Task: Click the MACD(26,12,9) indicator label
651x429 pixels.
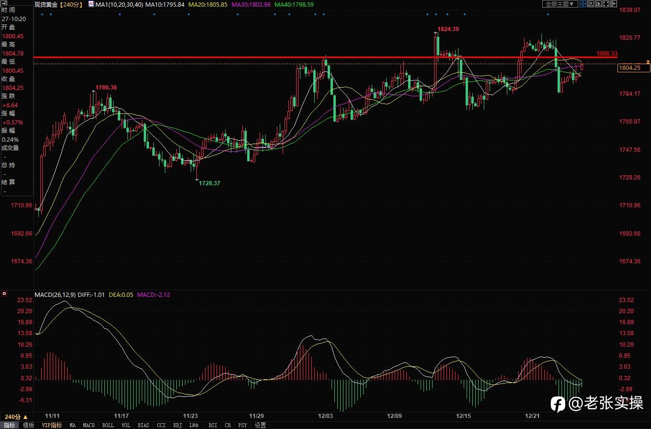Action: point(55,294)
